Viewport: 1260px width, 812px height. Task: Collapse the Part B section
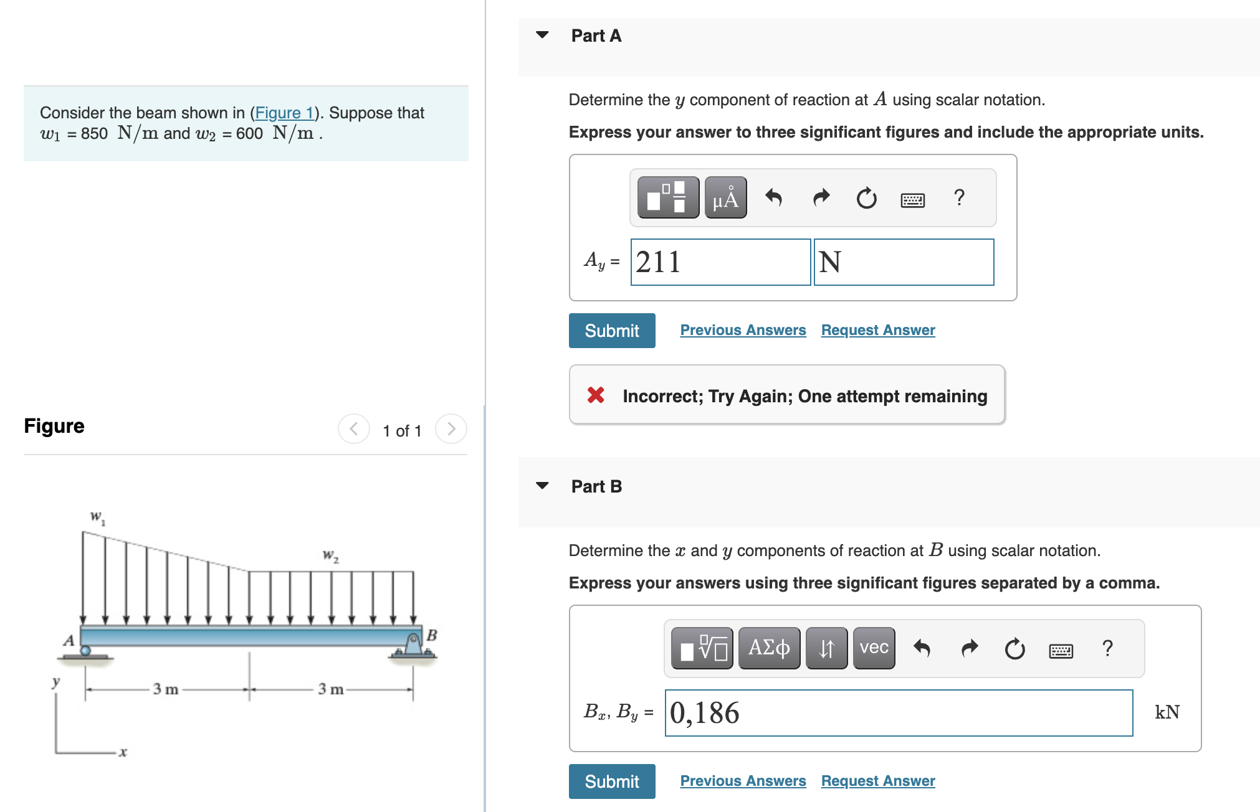(x=542, y=487)
